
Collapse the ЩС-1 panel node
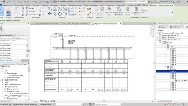(168, 49)
